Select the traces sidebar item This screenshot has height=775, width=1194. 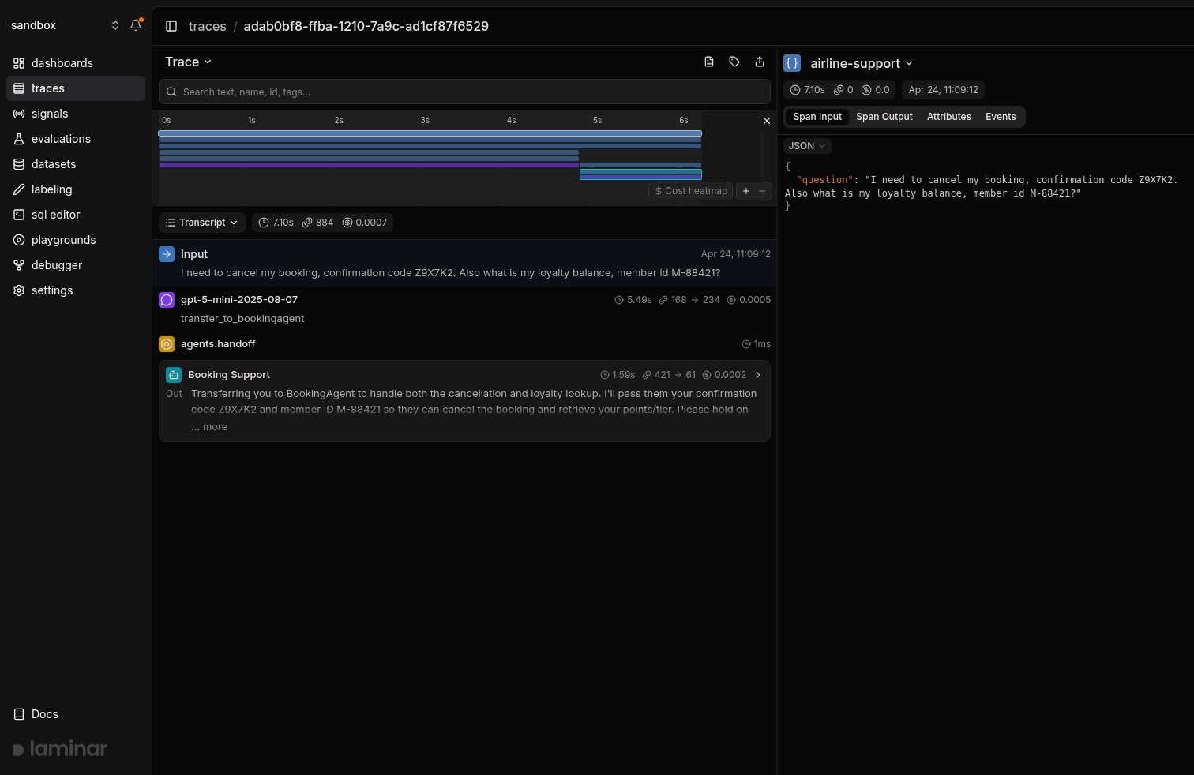(76, 88)
